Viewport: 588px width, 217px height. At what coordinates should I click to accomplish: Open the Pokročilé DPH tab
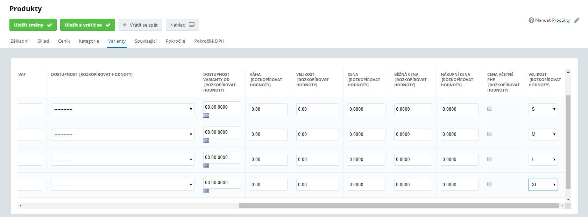(209, 41)
